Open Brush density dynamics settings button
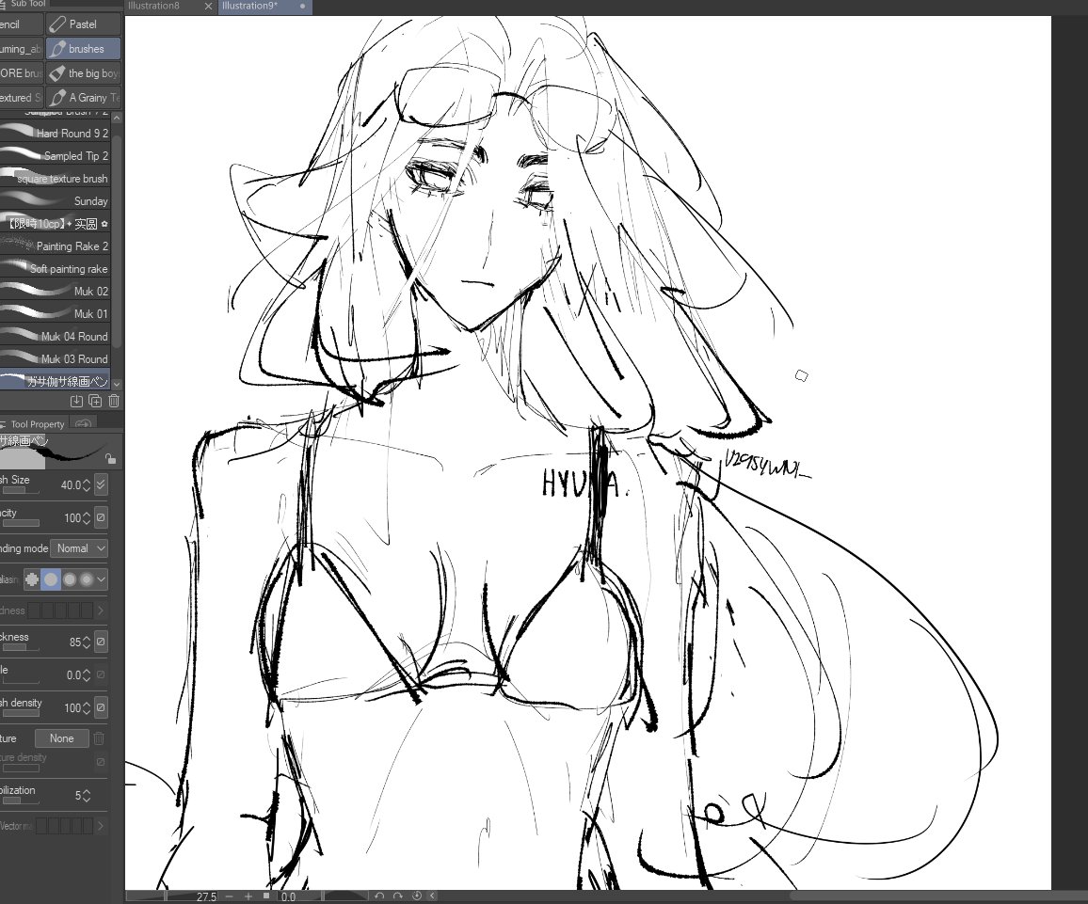Image resolution: width=1088 pixels, height=904 pixels. coord(101,707)
